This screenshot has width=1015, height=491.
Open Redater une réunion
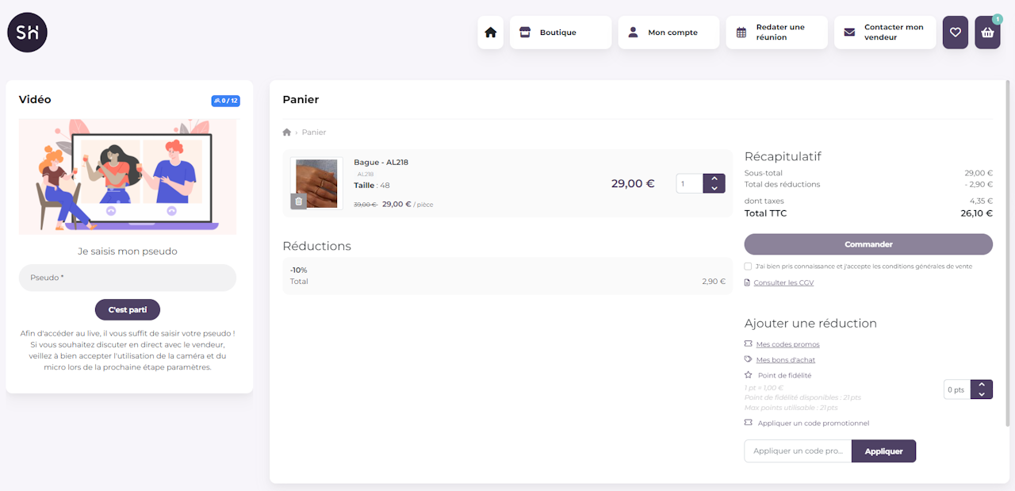click(776, 33)
